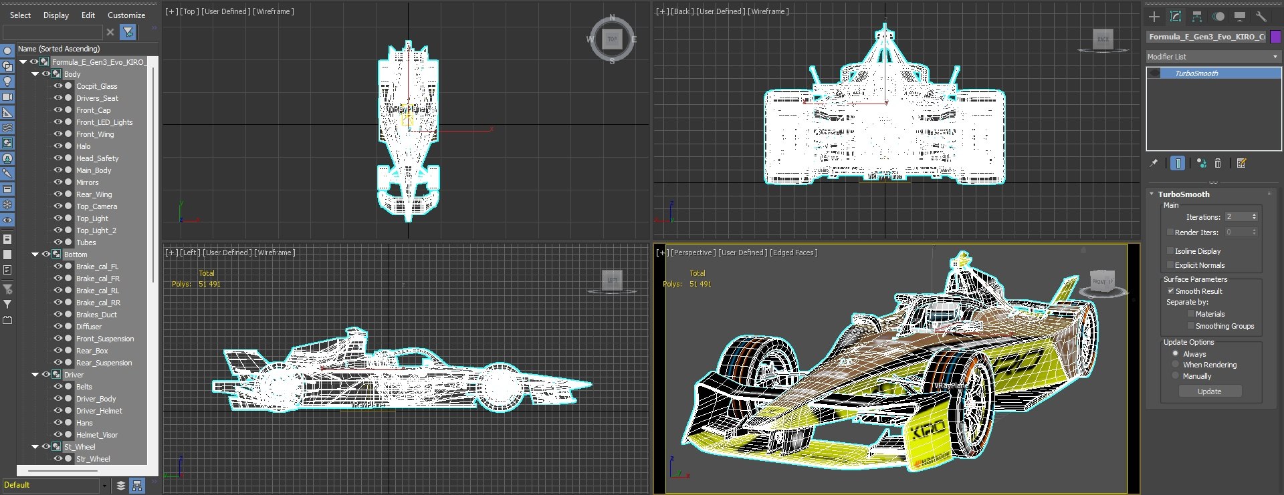The height and width of the screenshot is (495, 1284).
Task: Clear Scene Explorer search with X icon
Action: [110, 32]
